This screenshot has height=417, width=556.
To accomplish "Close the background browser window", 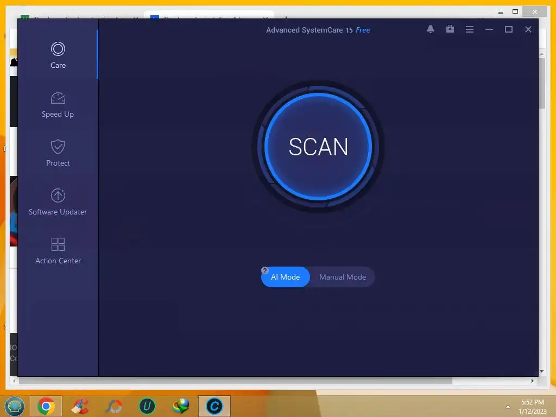I will [535, 12].
